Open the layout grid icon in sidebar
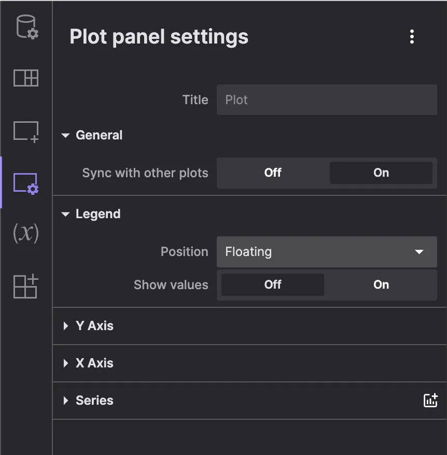The height and width of the screenshot is (455, 447). click(26, 78)
